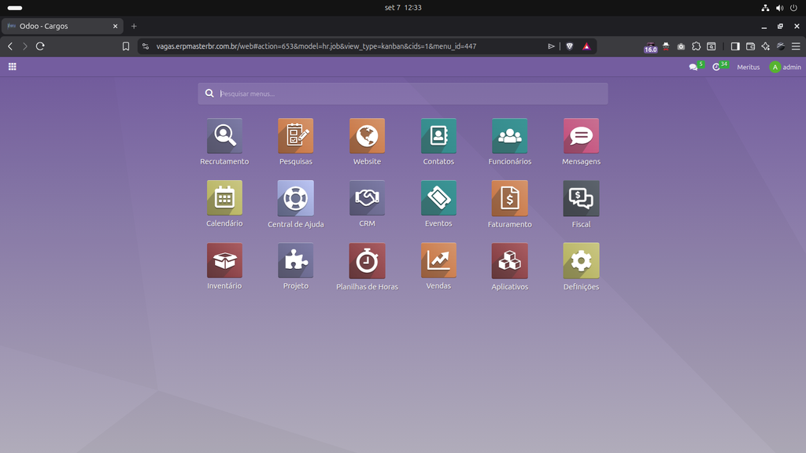This screenshot has height=453, width=806.
Task: Open the Leo AI sparkle icon
Action: (x=765, y=46)
